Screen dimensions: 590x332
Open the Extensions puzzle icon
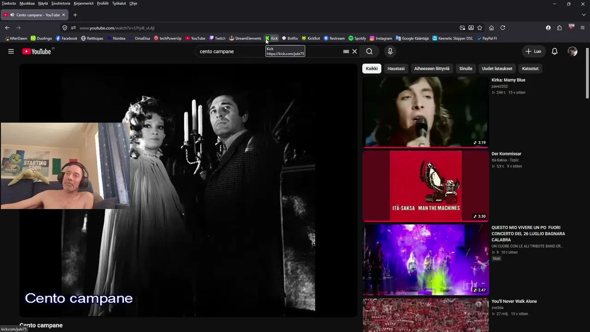pos(560,28)
